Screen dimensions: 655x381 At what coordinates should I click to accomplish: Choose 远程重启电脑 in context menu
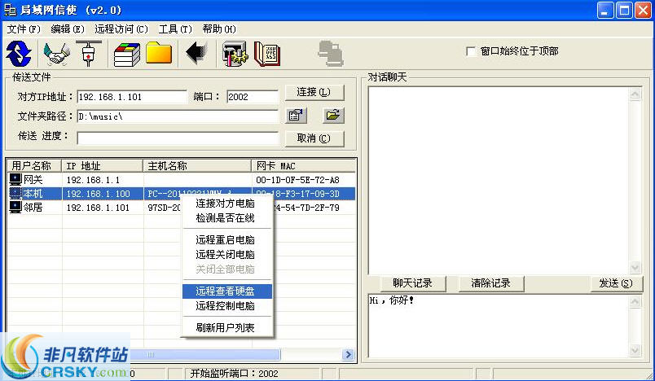click(x=227, y=240)
